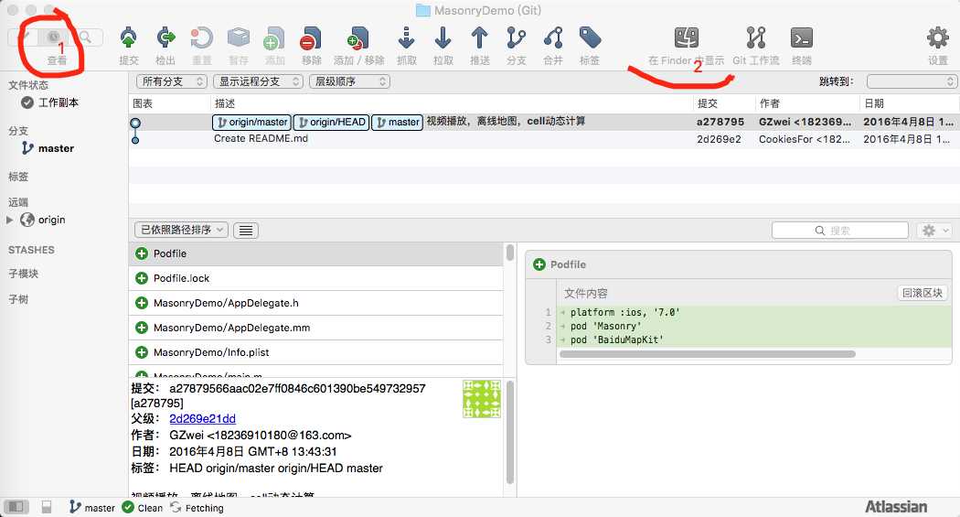Click 标签 tags sidebar header

tap(18, 177)
